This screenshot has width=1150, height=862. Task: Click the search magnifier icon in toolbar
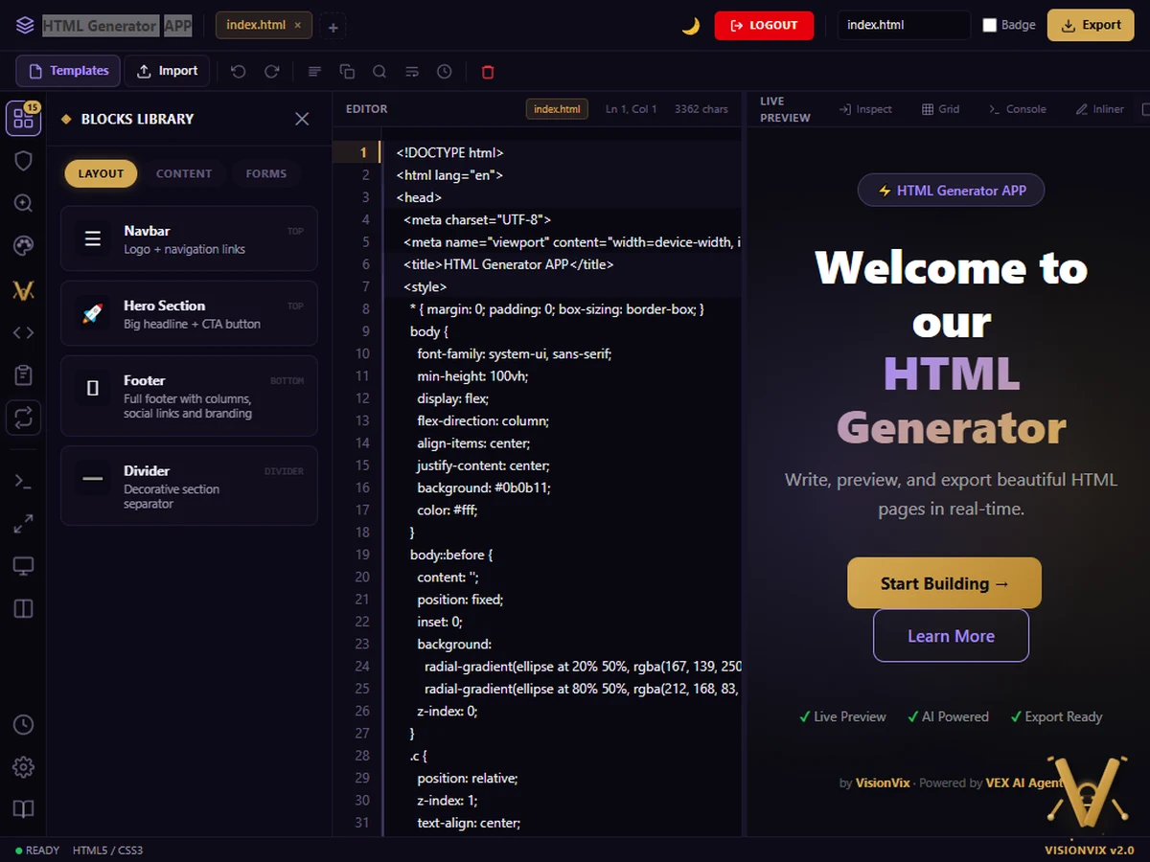coord(379,72)
